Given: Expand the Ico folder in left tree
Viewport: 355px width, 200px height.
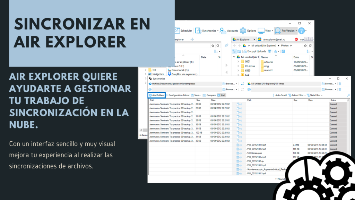Looking at the screenshot, I should click(x=146, y=70).
